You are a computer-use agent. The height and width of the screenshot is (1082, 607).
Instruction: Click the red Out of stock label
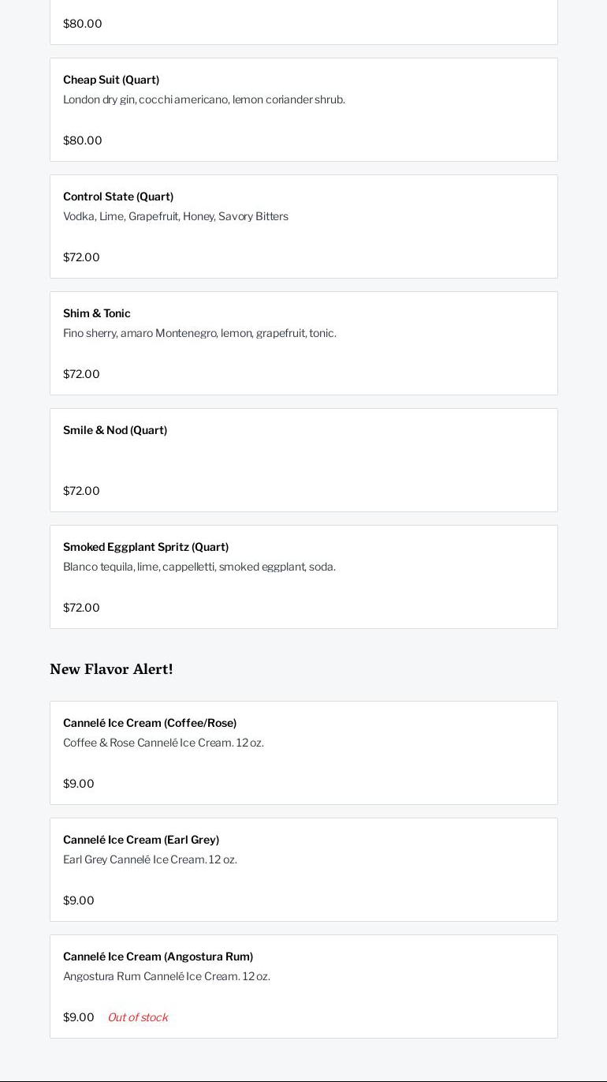coord(138,1017)
